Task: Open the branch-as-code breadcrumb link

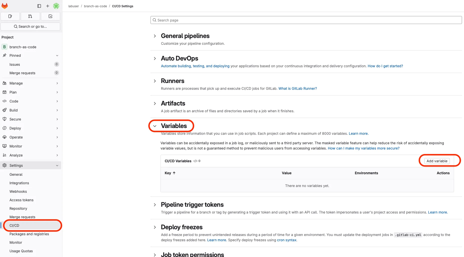Action: [x=95, y=6]
